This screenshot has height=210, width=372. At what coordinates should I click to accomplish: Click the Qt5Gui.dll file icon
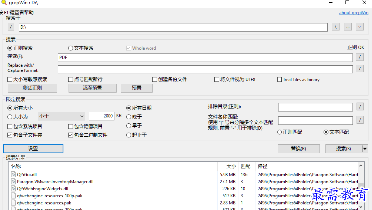coord(13,174)
